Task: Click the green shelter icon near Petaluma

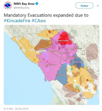Action: pos(77,87)
